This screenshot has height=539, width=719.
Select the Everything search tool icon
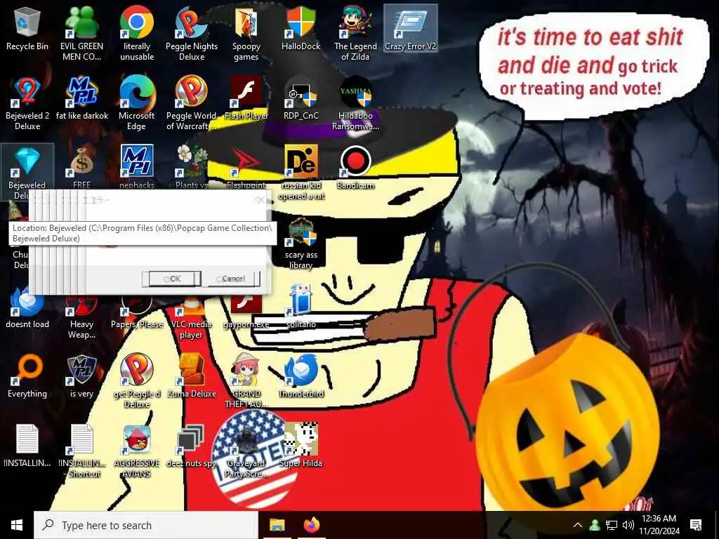tap(27, 377)
